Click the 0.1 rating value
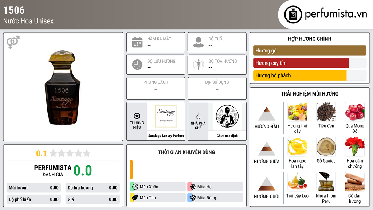 pos(42,153)
